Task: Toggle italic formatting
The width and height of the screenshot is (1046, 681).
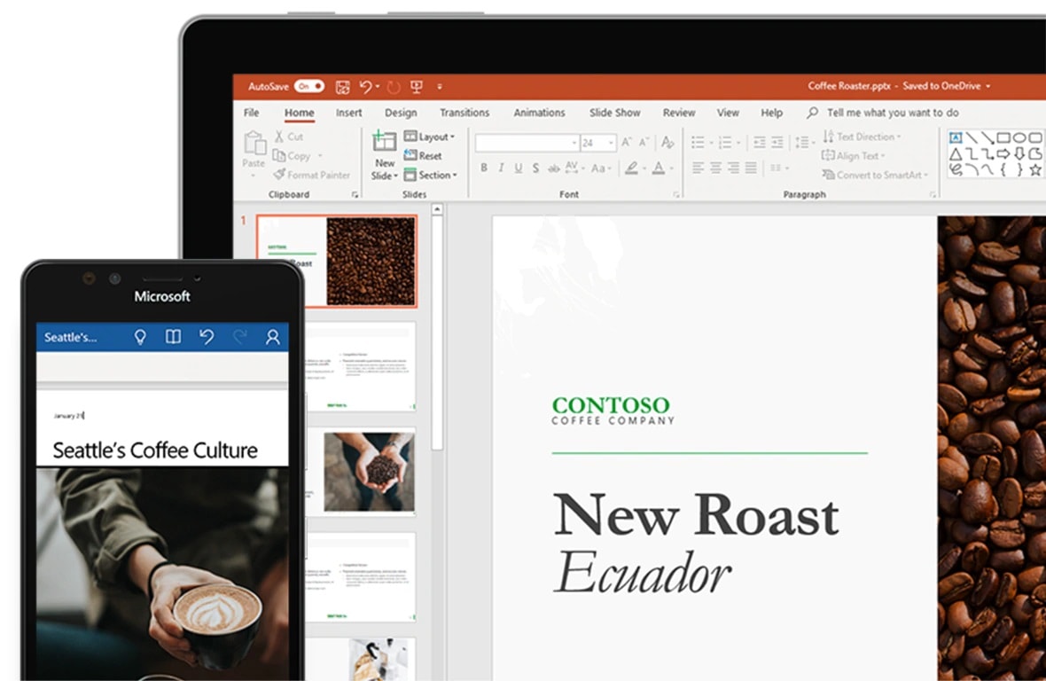Action: 501,168
